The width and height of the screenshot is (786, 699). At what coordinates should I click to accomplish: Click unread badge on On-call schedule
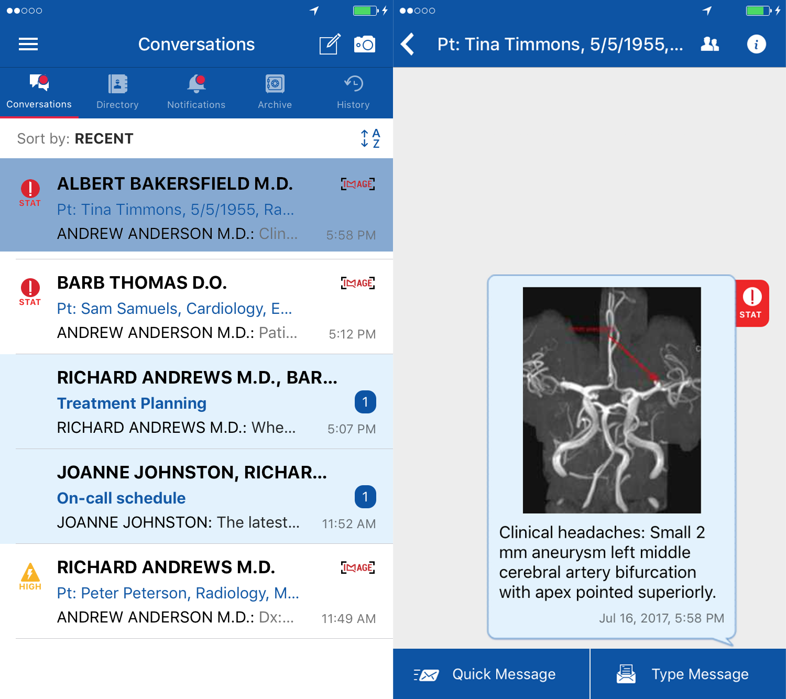pos(365,497)
